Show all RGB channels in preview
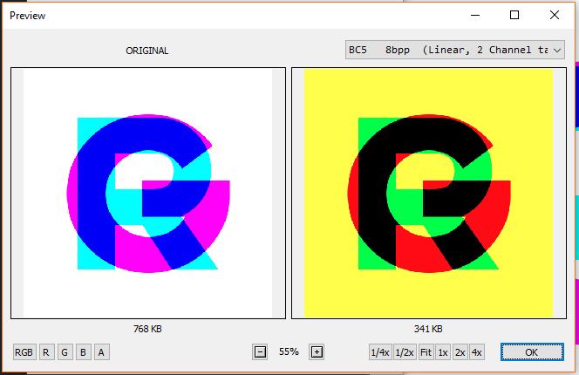The height and width of the screenshot is (375, 579). click(24, 352)
